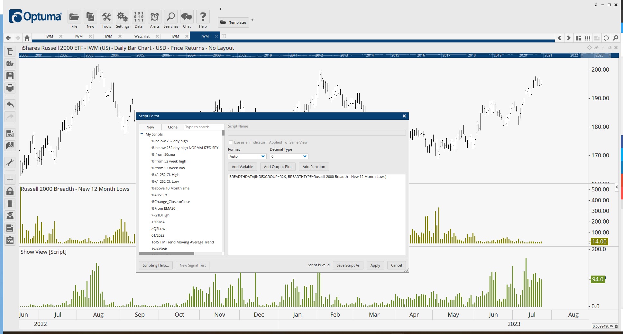
Task: Navigate back with the left arrow
Action: (8, 38)
